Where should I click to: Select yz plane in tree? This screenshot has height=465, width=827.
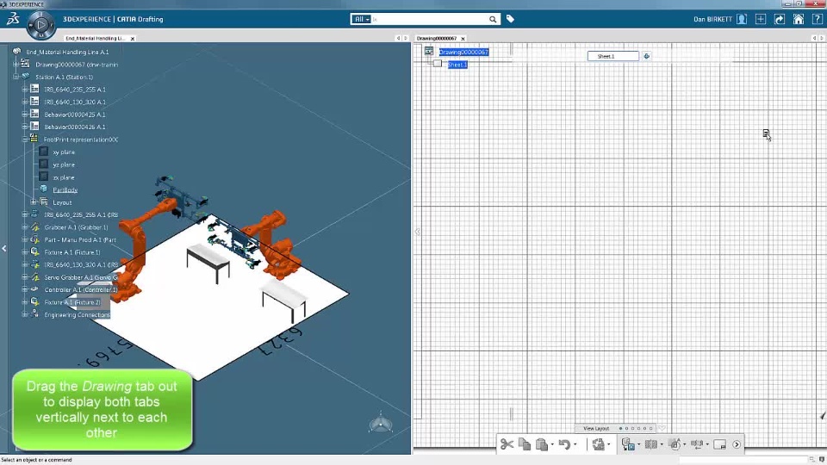click(x=64, y=164)
